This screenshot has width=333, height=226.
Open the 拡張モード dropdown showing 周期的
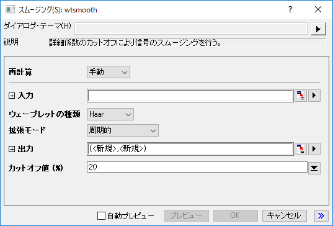[123, 130]
